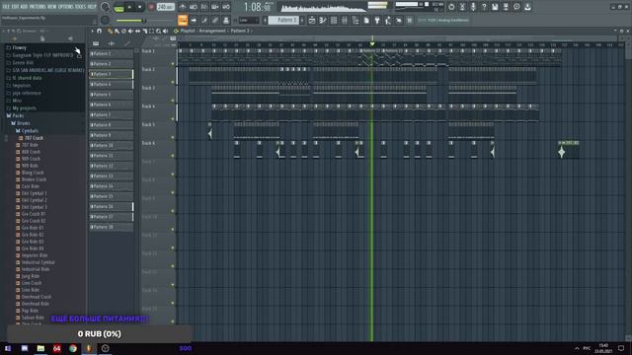Toggle loop recording

point(226,7)
